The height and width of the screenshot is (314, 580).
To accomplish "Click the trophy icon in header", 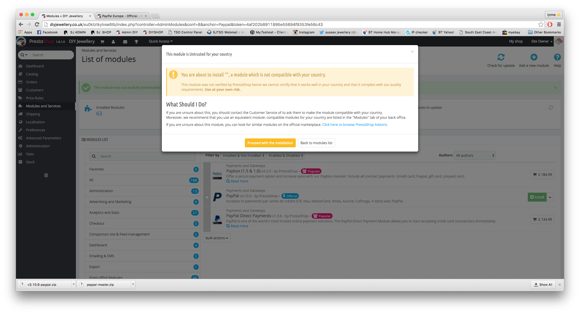I will click(x=136, y=42).
